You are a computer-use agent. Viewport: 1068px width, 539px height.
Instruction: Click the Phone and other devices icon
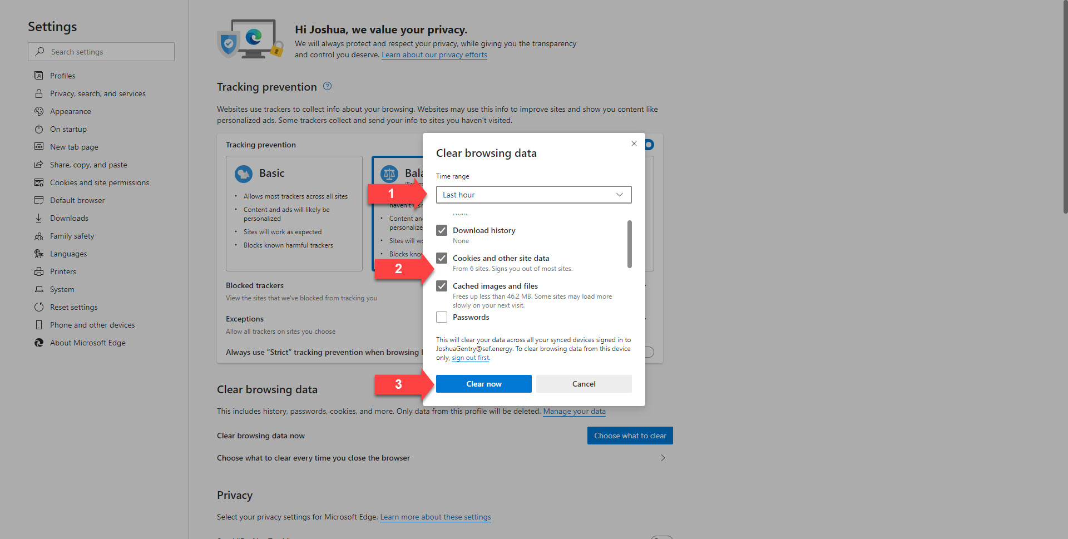tap(39, 325)
